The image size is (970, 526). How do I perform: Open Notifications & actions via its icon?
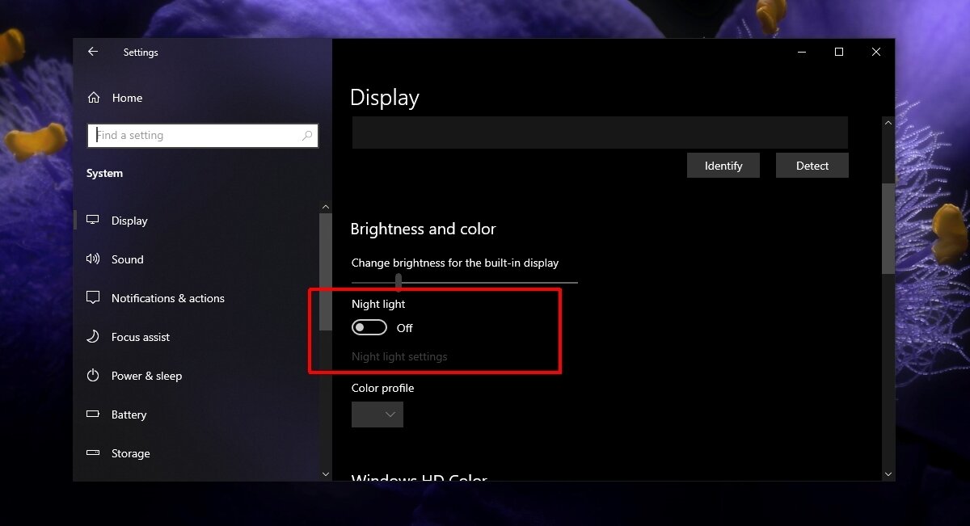coord(95,297)
